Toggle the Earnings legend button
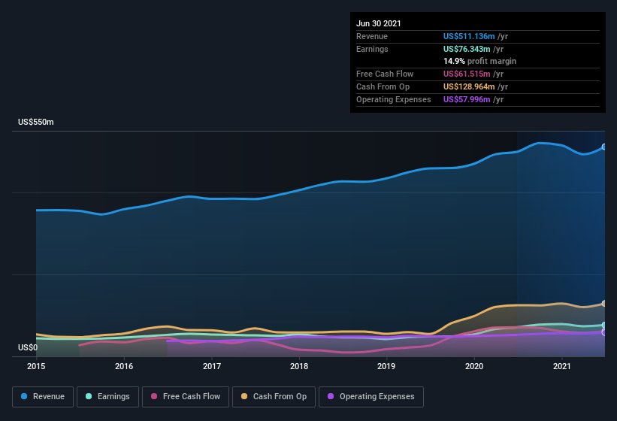Image resolution: width=617 pixels, height=421 pixels. tap(107, 397)
